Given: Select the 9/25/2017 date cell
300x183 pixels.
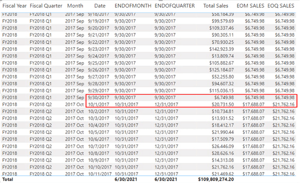Looking at the screenshot, I should click(x=98, y=63).
